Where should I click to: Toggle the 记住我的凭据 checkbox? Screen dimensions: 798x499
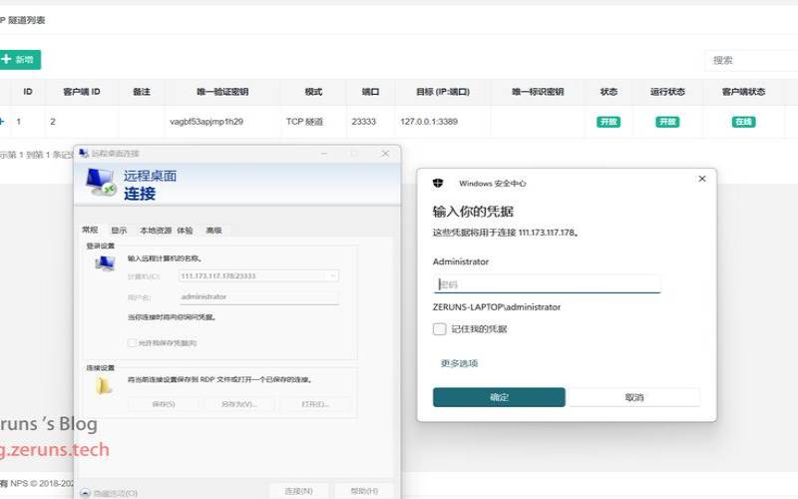tap(439, 329)
